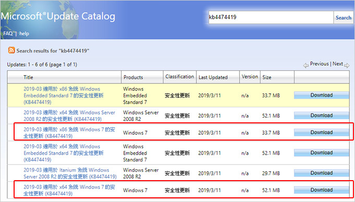355x202 pixels.
Task: Sort by the Version column header
Action: coord(250,77)
